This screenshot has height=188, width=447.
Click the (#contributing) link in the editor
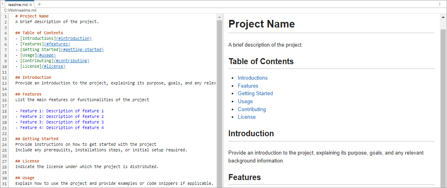[71, 61]
